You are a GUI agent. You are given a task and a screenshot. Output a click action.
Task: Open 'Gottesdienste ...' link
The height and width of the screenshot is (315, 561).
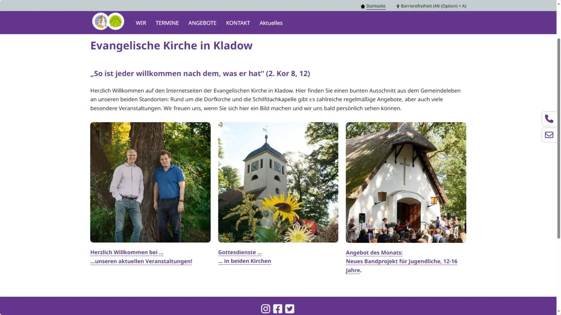coord(240,252)
